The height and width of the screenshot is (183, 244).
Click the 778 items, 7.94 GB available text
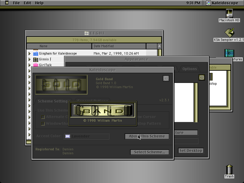[x=94, y=40]
